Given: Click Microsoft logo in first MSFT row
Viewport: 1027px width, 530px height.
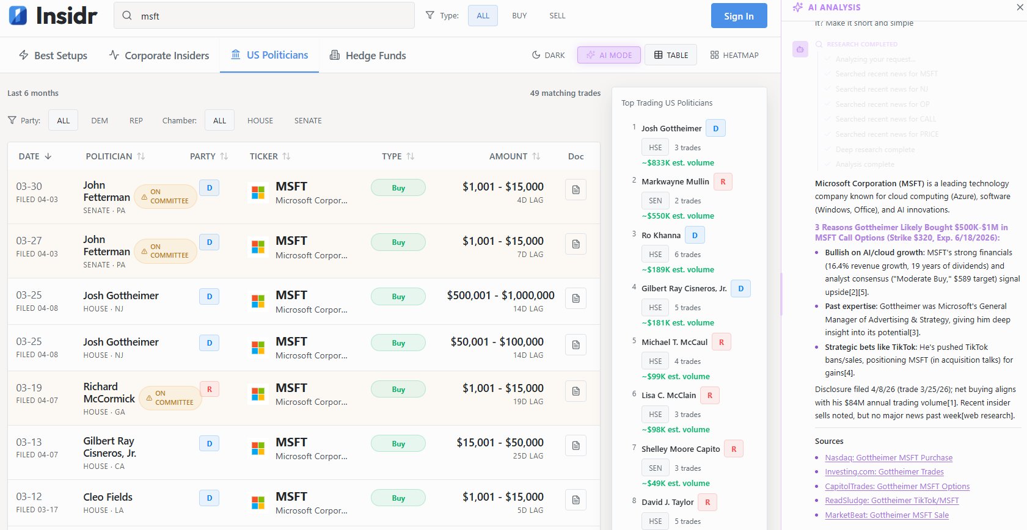Looking at the screenshot, I should coord(258,192).
